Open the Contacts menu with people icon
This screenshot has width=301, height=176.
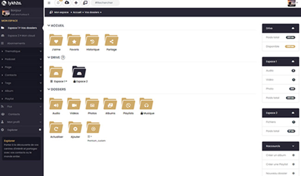21,114
